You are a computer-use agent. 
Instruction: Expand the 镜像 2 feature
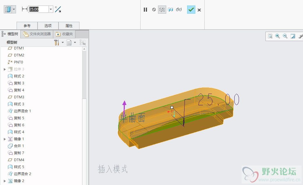5,181
